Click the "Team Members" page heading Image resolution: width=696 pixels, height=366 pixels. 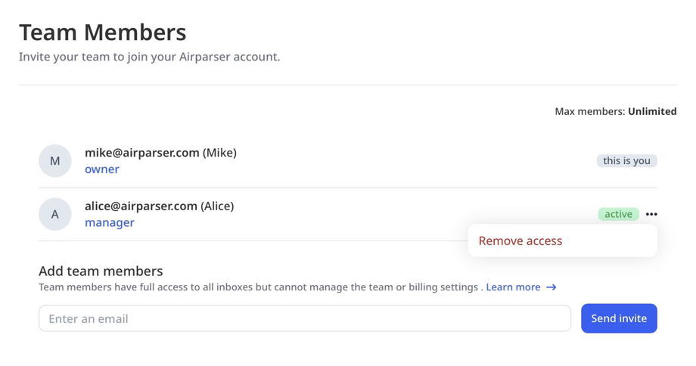click(x=102, y=33)
